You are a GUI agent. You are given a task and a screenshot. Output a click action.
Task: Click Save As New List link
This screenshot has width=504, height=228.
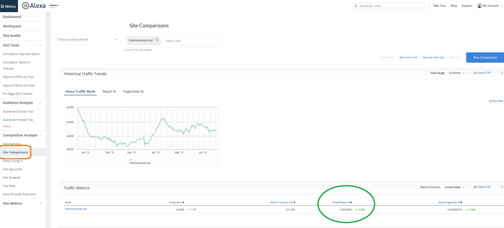[433, 57]
